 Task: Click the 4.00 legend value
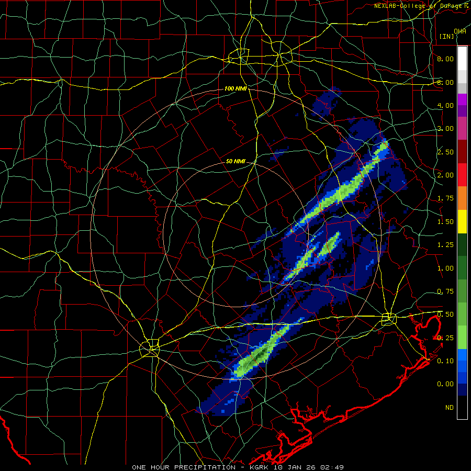[445, 105]
